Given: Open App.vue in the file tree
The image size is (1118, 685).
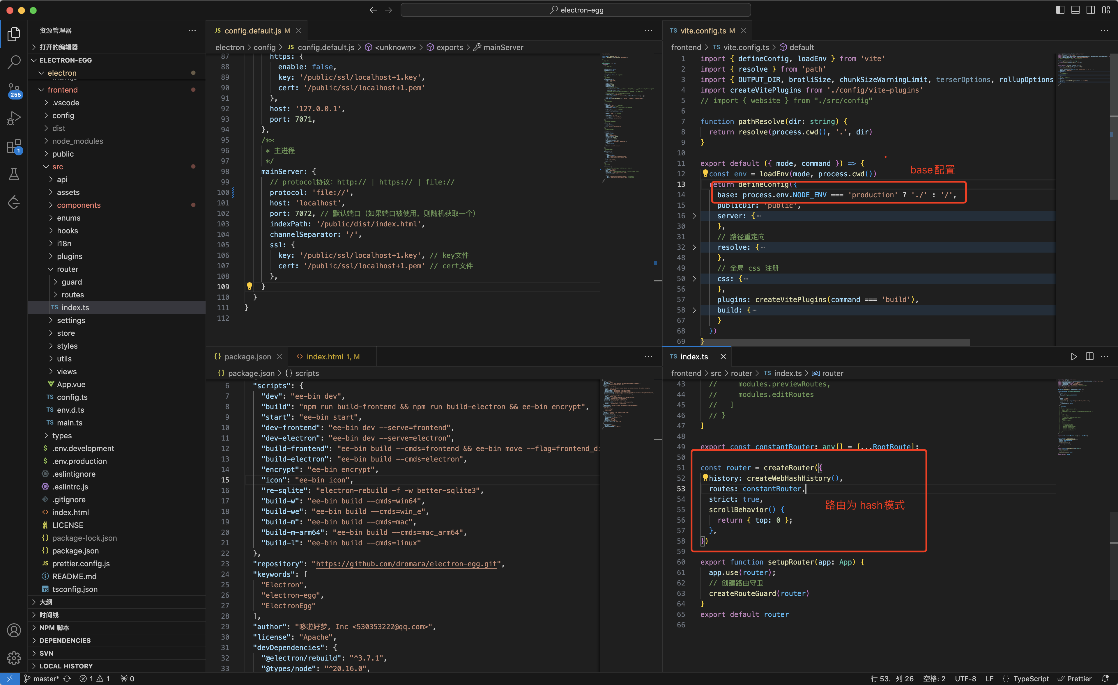Looking at the screenshot, I should click(x=71, y=384).
